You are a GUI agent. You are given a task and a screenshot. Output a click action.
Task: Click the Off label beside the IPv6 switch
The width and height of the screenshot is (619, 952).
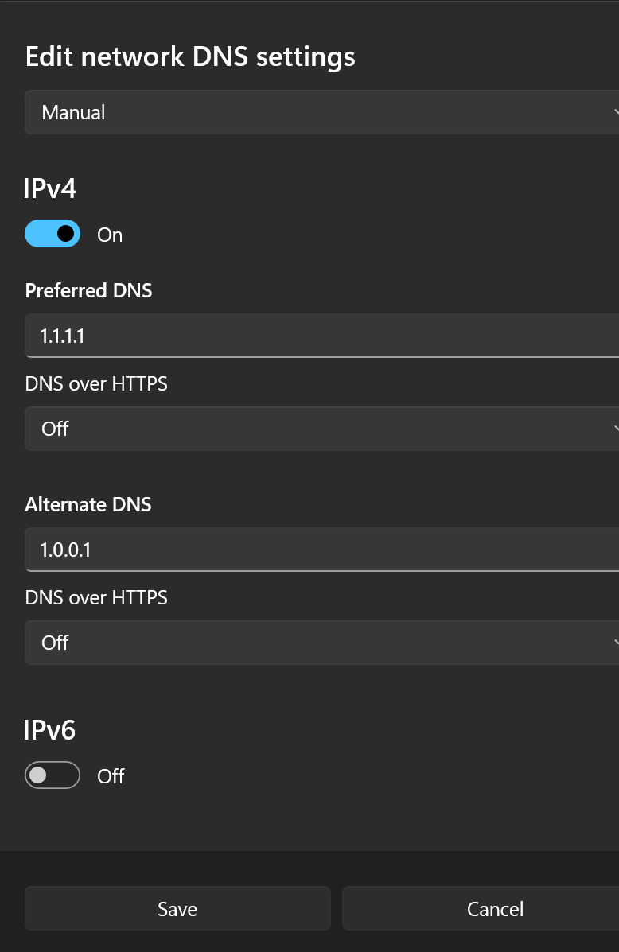click(x=110, y=775)
